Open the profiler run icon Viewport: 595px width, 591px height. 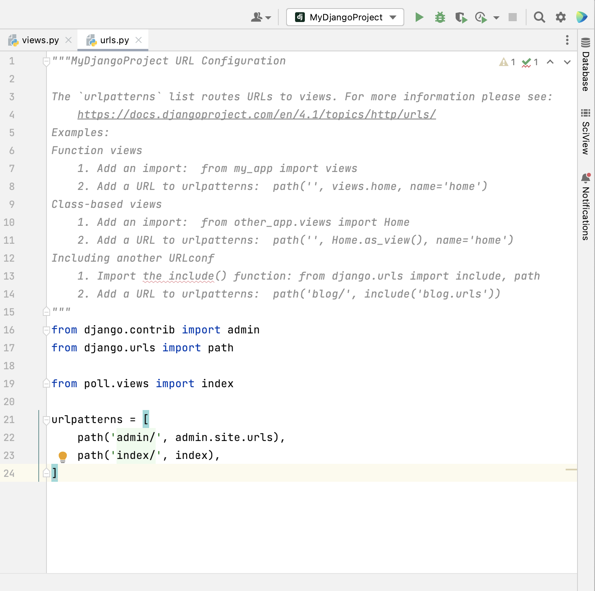[x=480, y=17]
